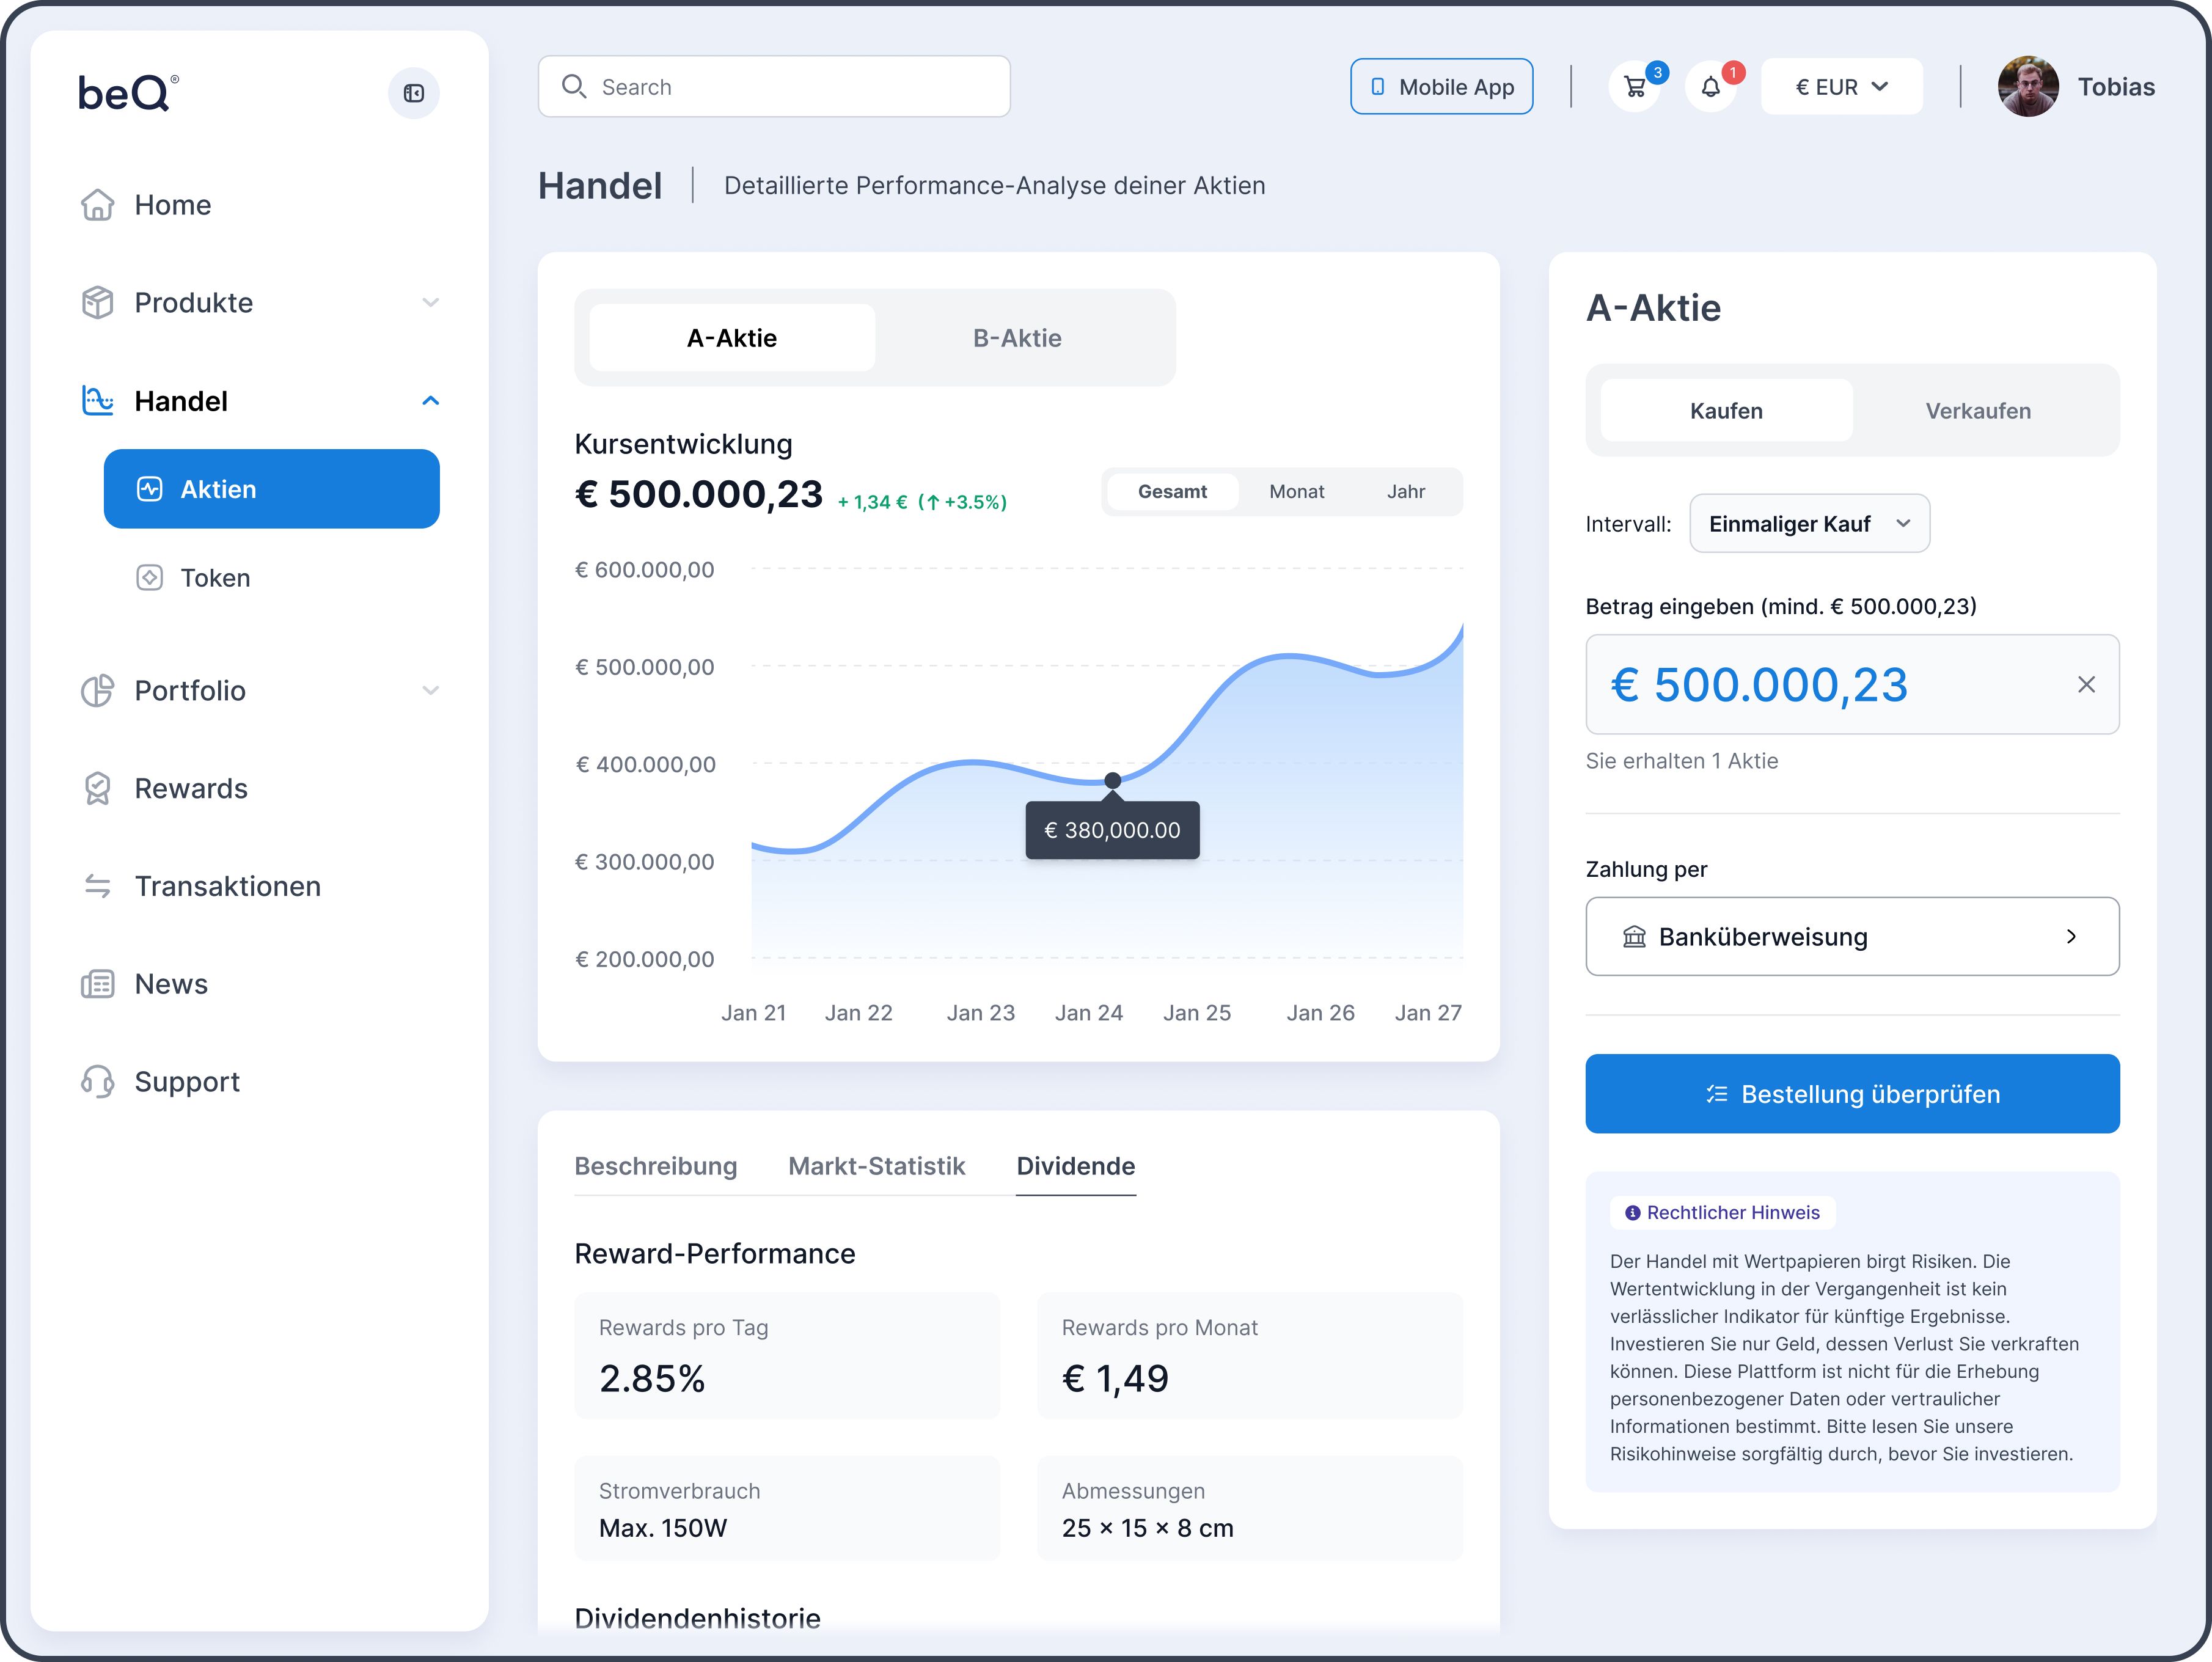Click the Rewards badge icon
Screen dimensions: 2212x1662
pos(97,789)
